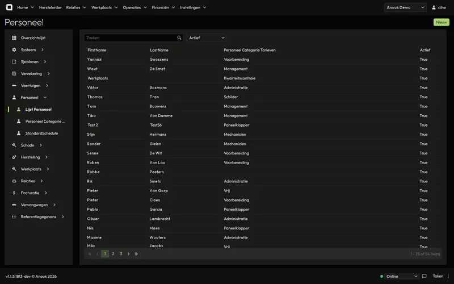This screenshot has height=284, width=454.
Task: Open the Operaties menu
Action: (x=134, y=7)
